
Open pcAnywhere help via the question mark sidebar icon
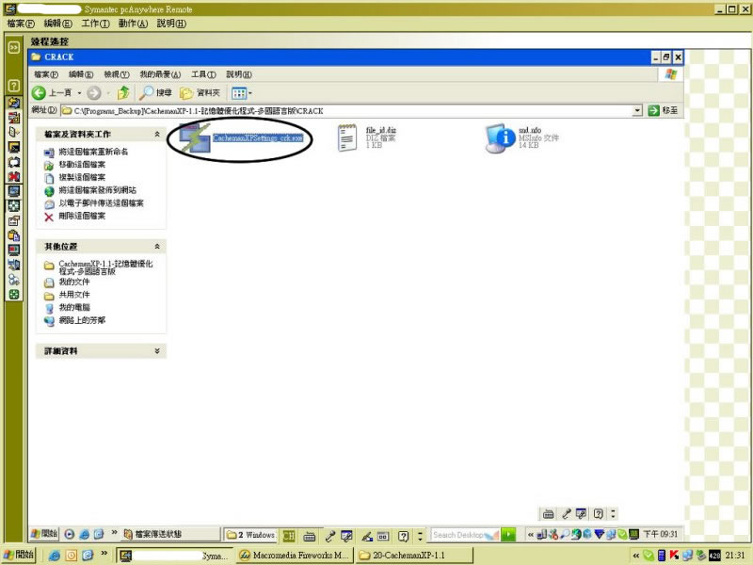[13, 86]
